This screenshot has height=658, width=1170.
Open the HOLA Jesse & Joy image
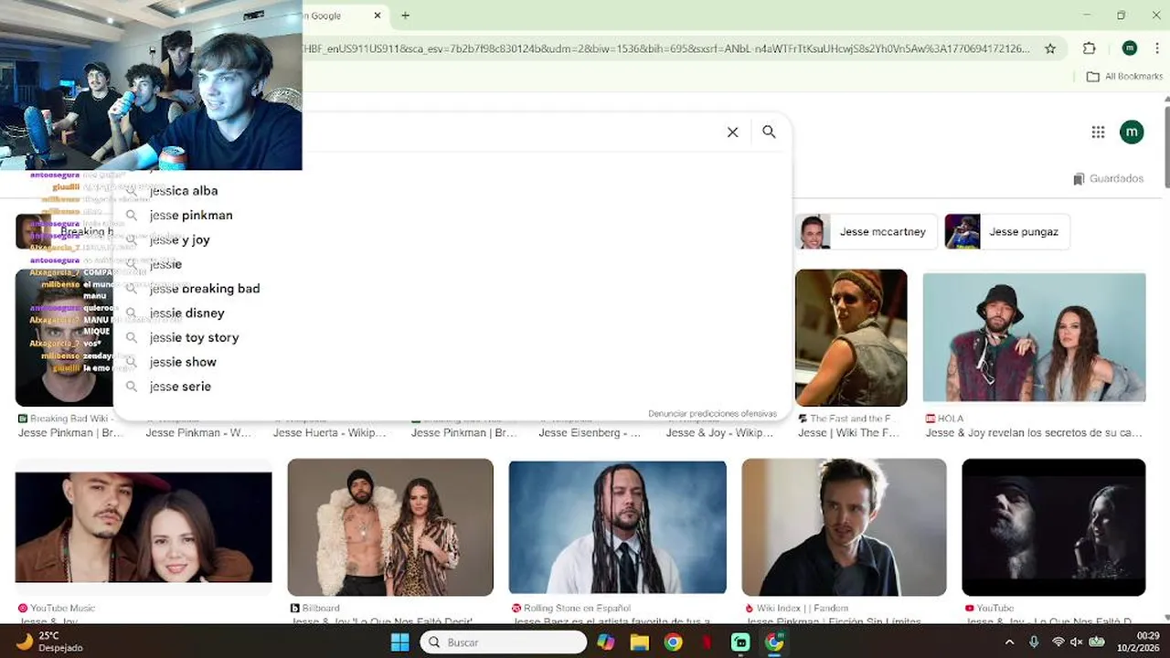click(1034, 337)
